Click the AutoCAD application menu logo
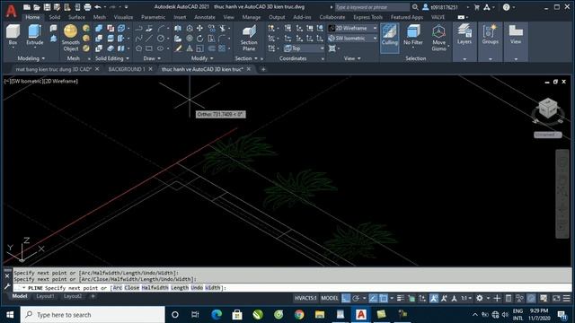This screenshot has height=323, width=575. coord(11,11)
